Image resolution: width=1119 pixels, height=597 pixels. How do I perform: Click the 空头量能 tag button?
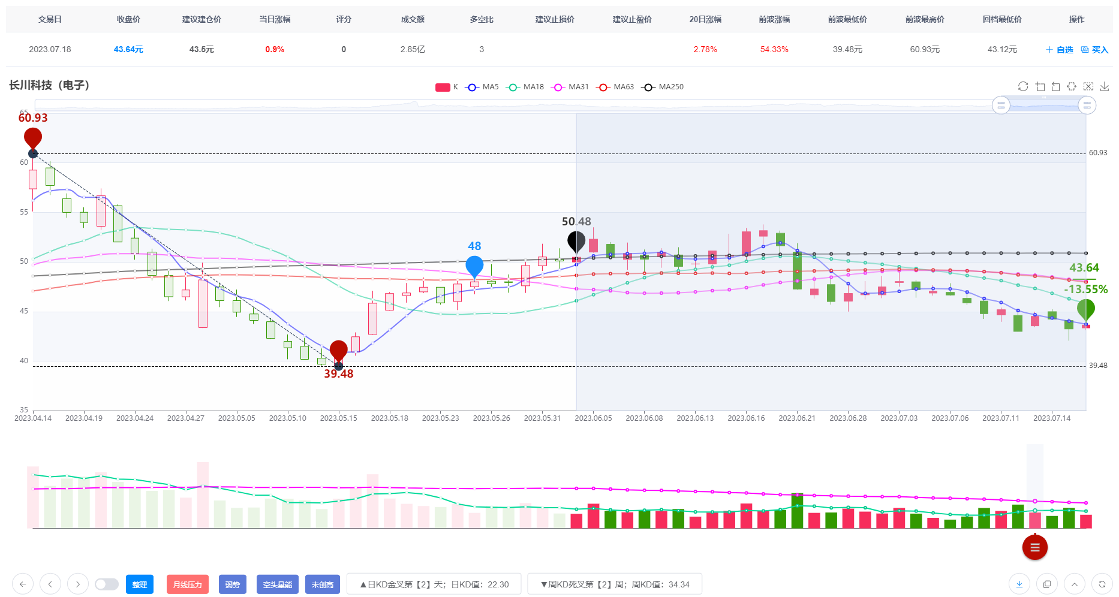(278, 584)
